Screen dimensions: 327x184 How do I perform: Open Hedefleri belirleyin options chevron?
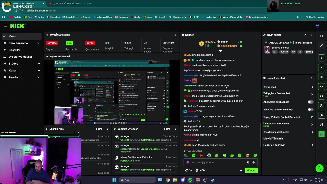click(312, 145)
